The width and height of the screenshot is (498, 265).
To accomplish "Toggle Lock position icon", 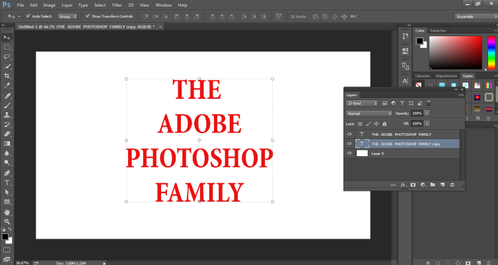I will tap(376, 124).
